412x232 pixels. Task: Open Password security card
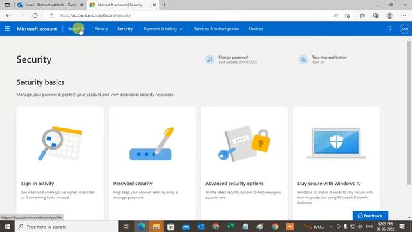click(x=152, y=163)
